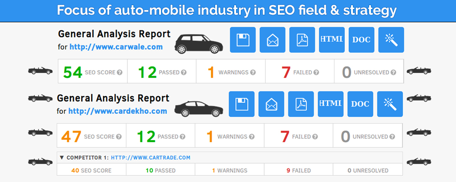456x182 pixels.
Task: Click help icon beside carwale 7 Failed
Action: tap(316, 72)
